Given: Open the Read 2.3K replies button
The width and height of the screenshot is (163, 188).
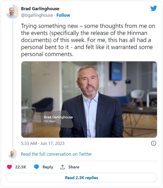Looking at the screenshot, I should pyautogui.click(x=81, y=178).
